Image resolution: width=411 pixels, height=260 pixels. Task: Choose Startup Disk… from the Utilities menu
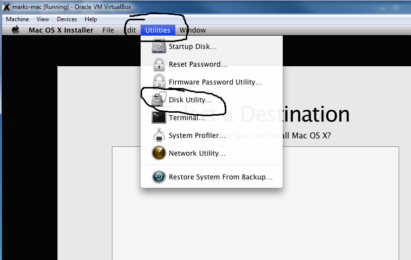(211, 46)
